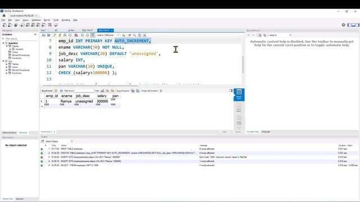Open the Server menu
Image resolution: width=360 pixels, height=202 pixels.
click(47, 20)
